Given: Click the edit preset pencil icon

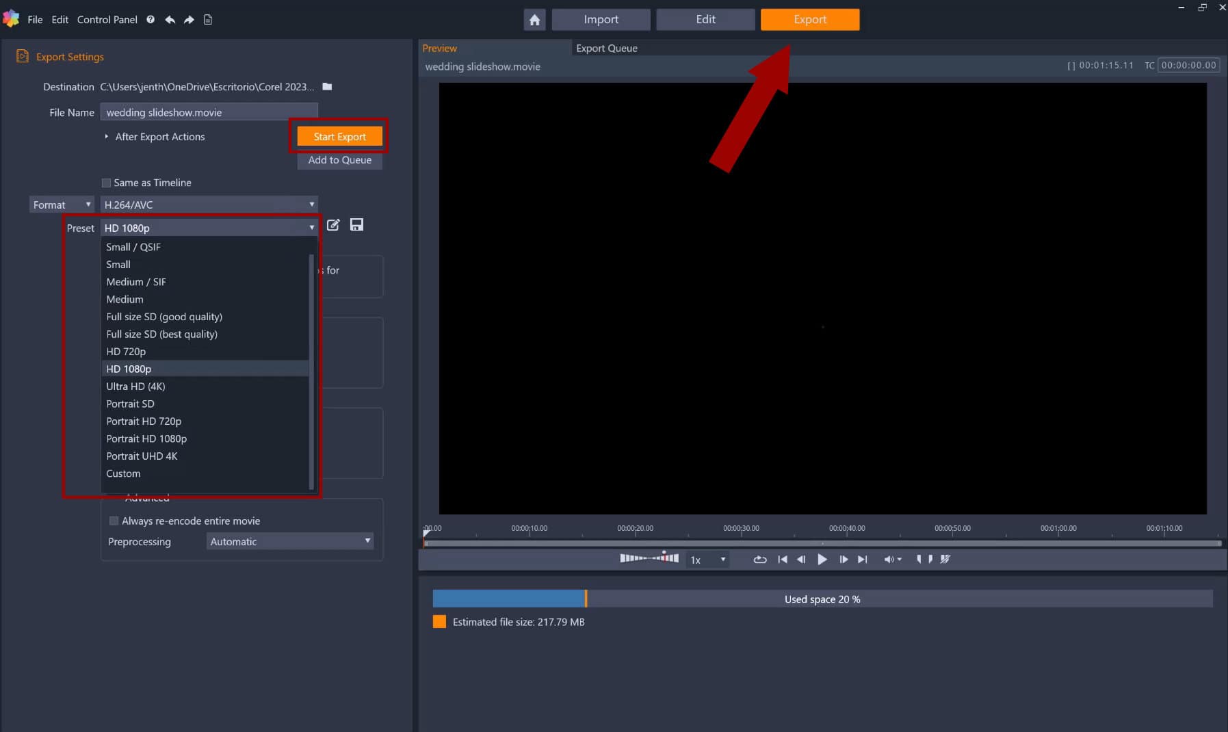Looking at the screenshot, I should pos(333,225).
